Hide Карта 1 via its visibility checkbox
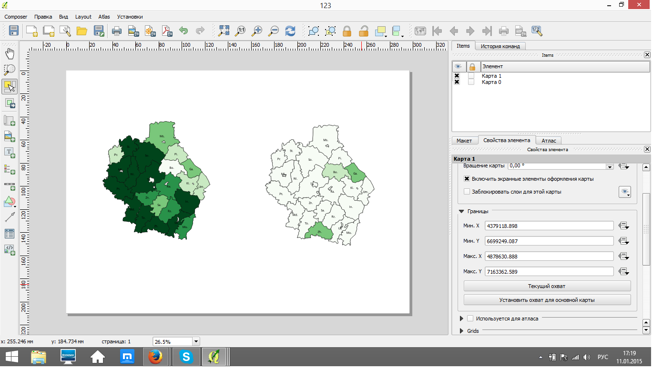 pyautogui.click(x=457, y=76)
